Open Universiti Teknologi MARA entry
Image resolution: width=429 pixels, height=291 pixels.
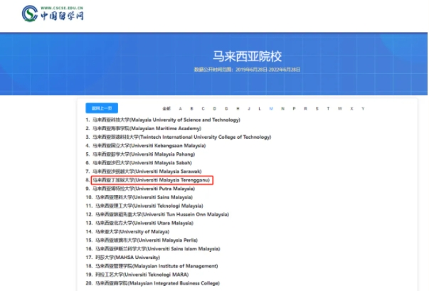click(x=142, y=275)
